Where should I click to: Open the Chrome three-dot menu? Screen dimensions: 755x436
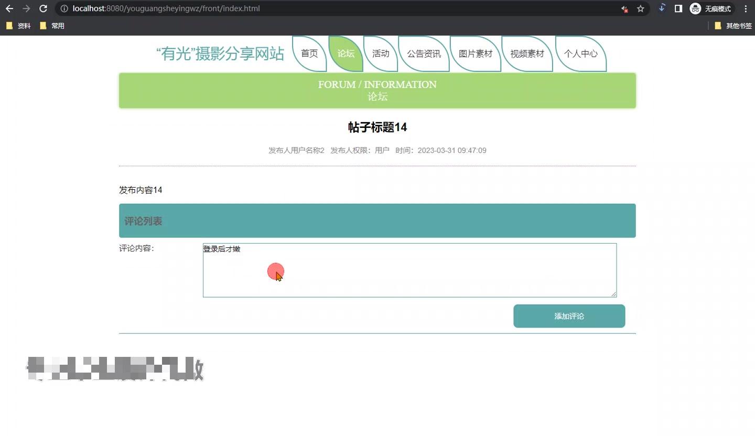[x=746, y=8]
